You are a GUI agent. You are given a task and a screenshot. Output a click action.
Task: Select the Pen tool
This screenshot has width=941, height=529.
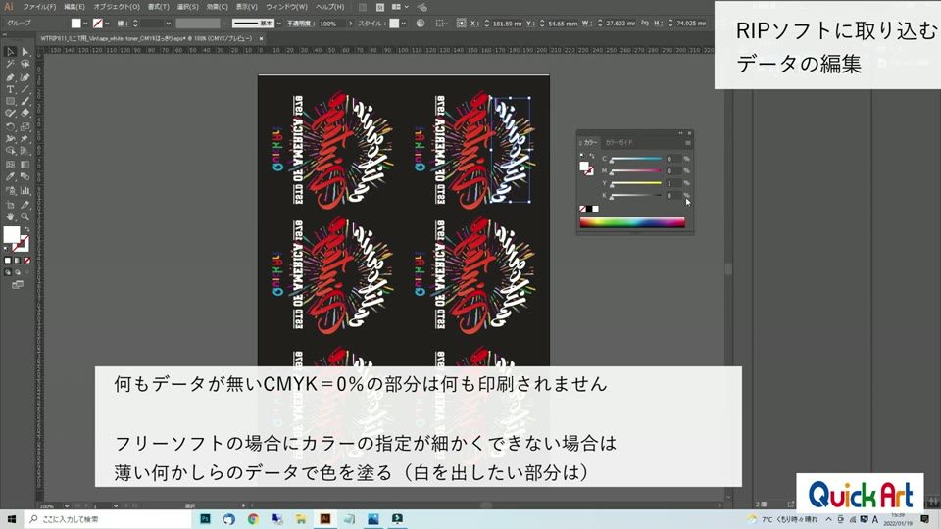coord(10,77)
